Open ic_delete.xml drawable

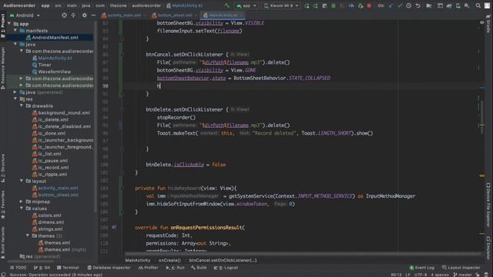click(53, 120)
